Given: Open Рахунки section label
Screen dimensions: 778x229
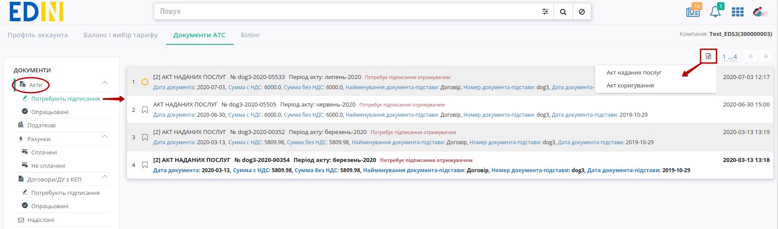Looking at the screenshot, I should [39, 139].
